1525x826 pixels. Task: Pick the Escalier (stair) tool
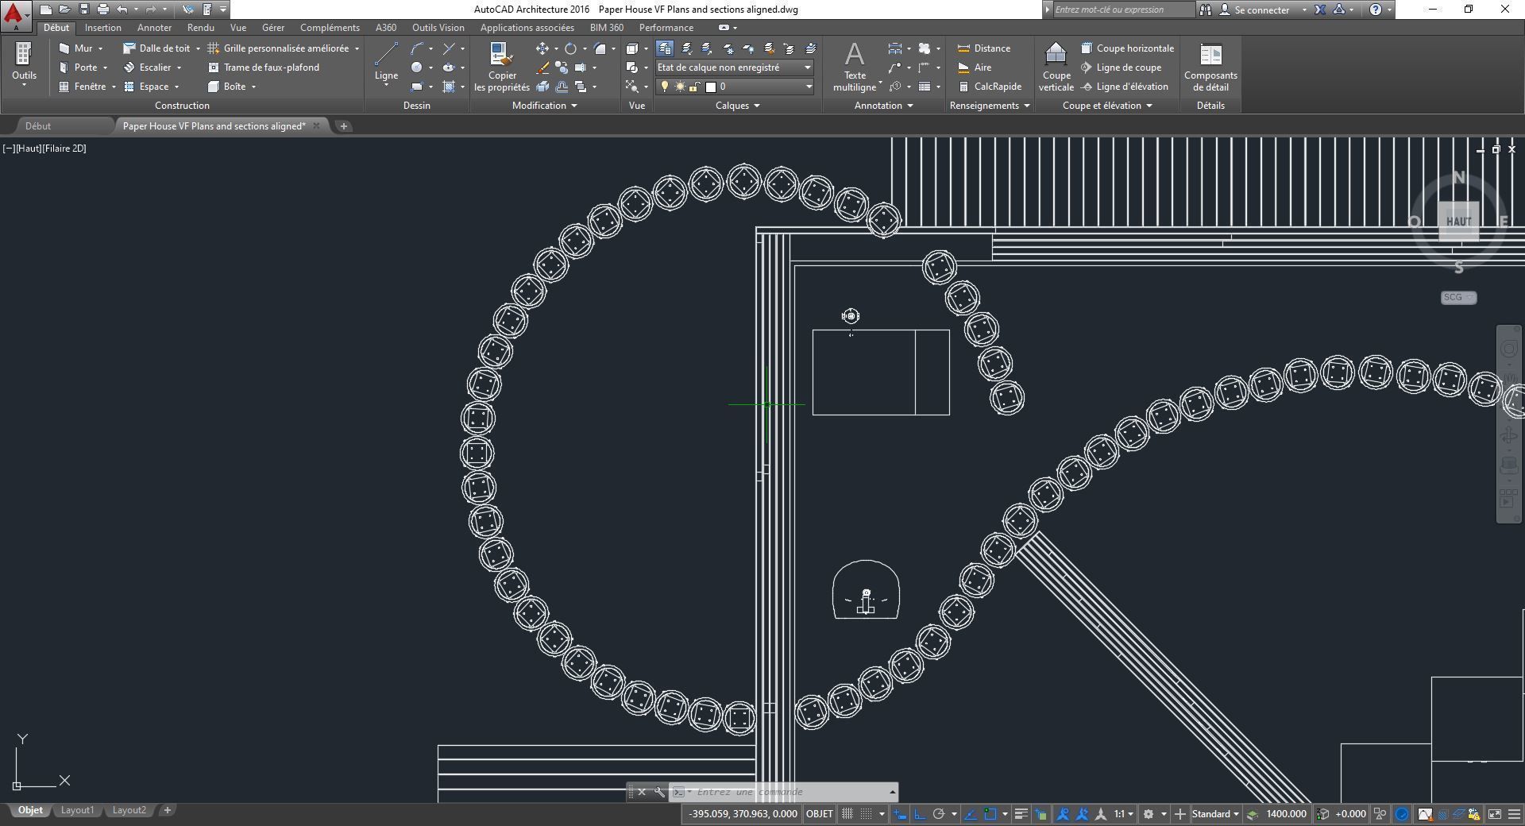pos(147,68)
